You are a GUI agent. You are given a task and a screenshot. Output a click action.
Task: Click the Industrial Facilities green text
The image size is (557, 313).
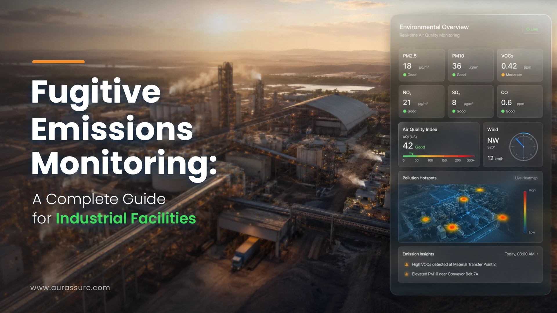point(126,218)
